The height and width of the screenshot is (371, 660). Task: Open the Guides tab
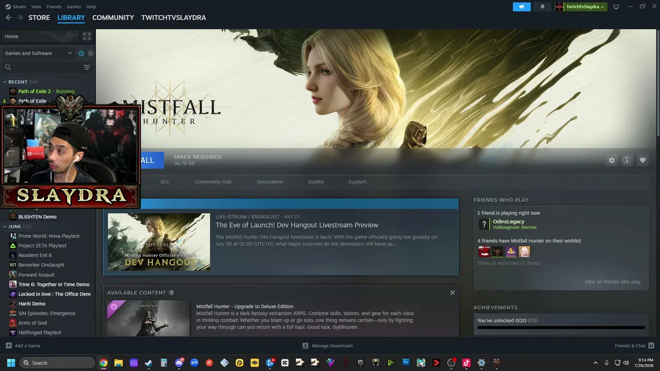pyautogui.click(x=316, y=182)
